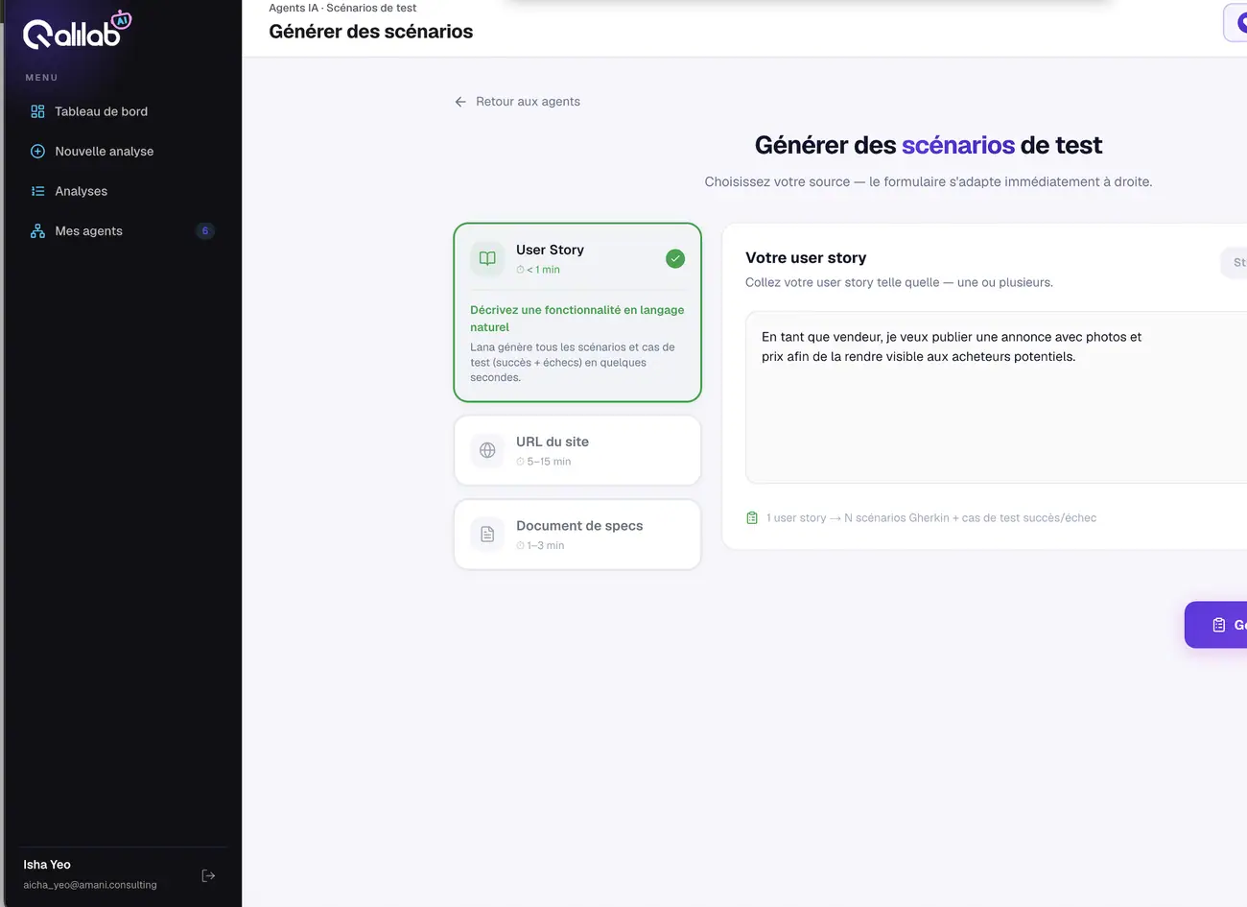Click the Mes agents count badge
Image resolution: width=1247 pixels, height=907 pixels.
point(204,231)
